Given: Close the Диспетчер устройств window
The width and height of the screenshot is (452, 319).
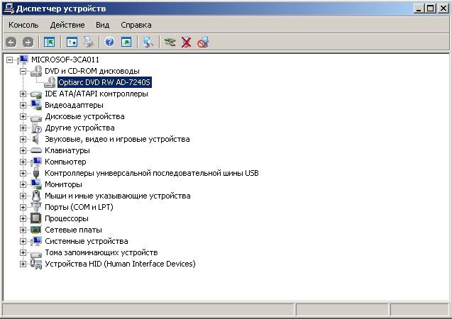Looking at the screenshot, I should pos(443,9).
